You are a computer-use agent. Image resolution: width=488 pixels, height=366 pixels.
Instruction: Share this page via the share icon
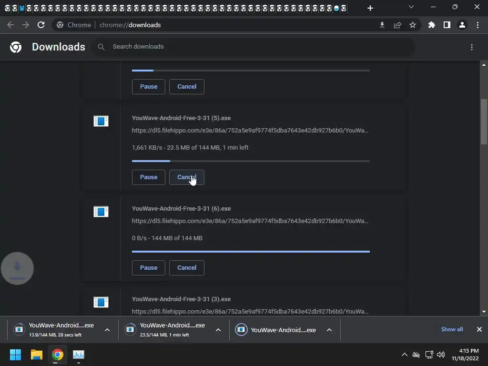click(x=397, y=25)
